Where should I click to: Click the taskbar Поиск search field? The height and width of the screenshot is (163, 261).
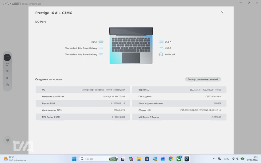[99, 159]
